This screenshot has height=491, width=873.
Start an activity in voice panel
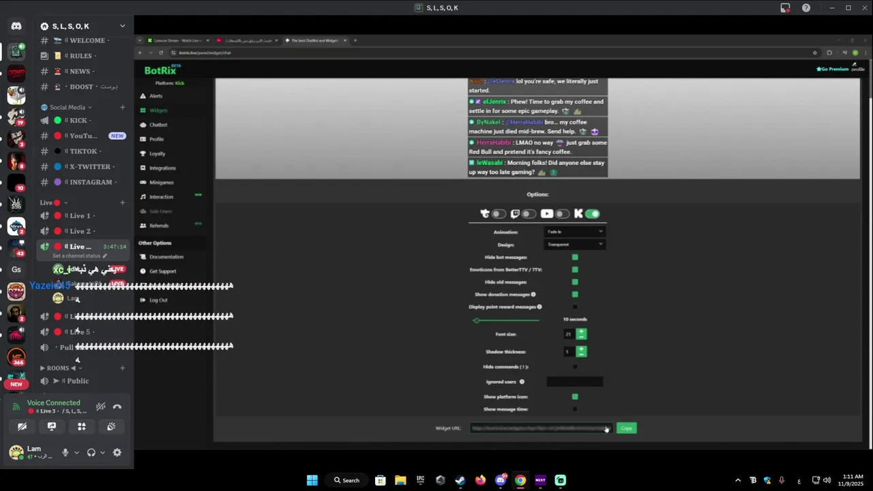(x=82, y=426)
